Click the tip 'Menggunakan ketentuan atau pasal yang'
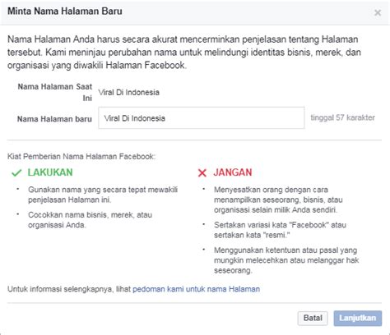 (x=286, y=260)
